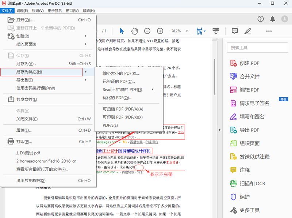Choose PDF/E save option
Viewport: 292px width, 218px height.
pos(129,126)
